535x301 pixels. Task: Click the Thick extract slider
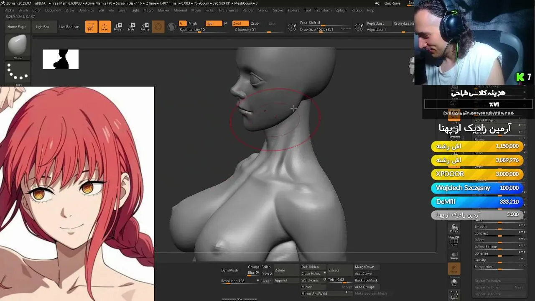(x=340, y=280)
